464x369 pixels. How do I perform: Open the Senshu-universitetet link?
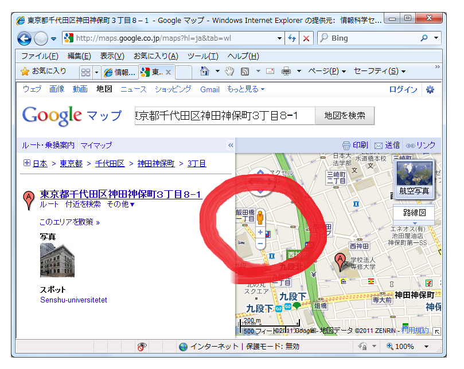[x=73, y=300]
